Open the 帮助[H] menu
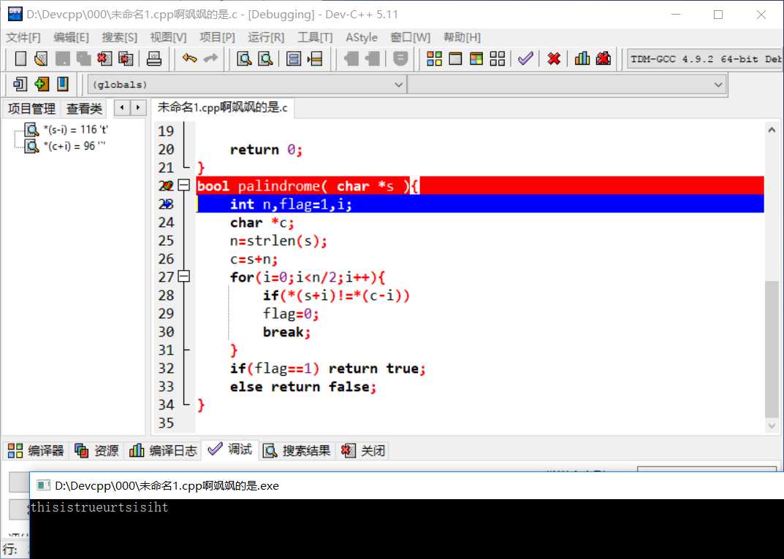This screenshot has height=559, width=784. click(x=462, y=37)
